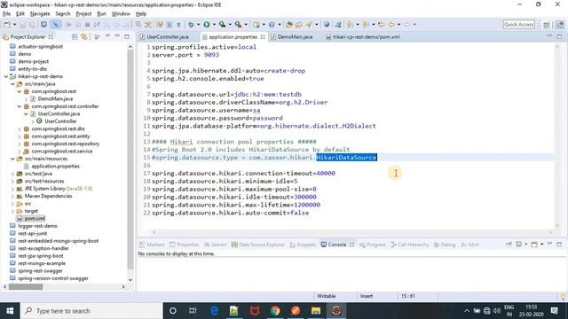Expand the target folder
568x319 pixels.
12,211
